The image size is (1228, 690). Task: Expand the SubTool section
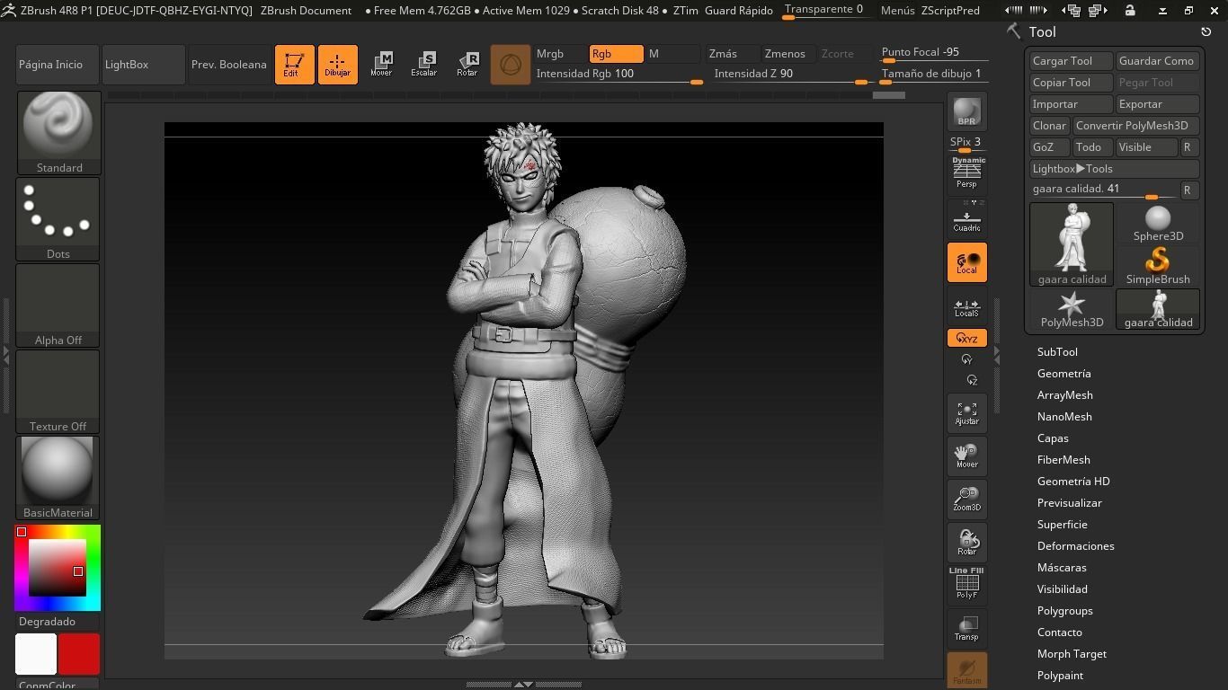pyautogui.click(x=1057, y=352)
